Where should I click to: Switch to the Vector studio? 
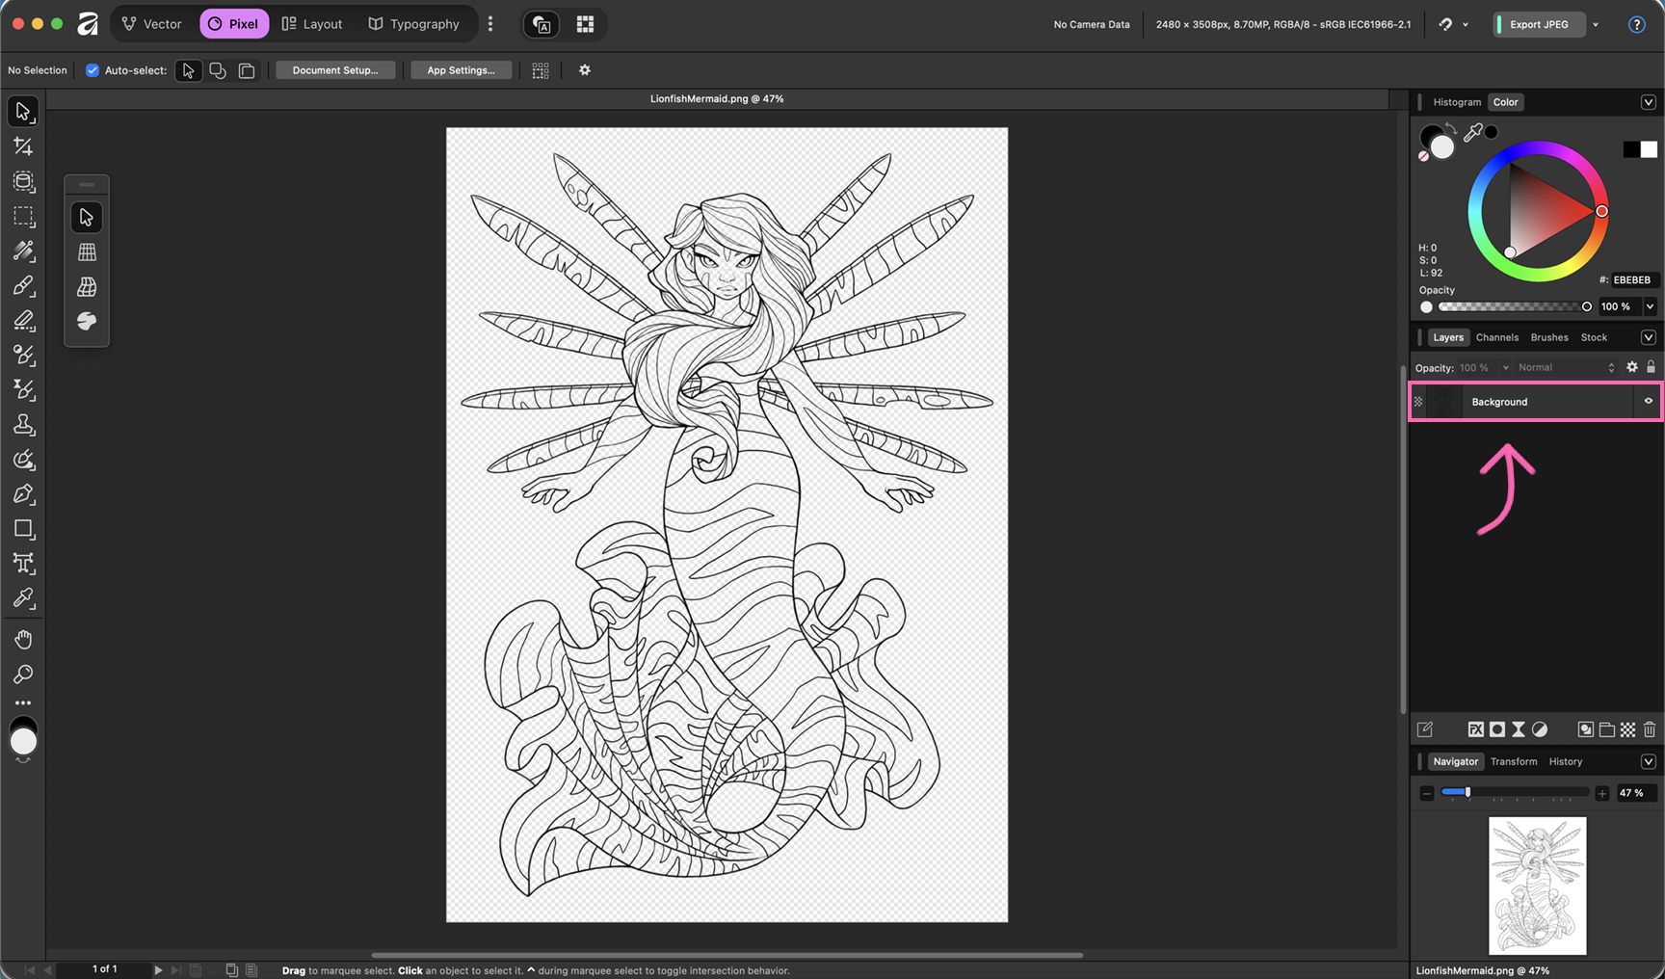coord(152,24)
